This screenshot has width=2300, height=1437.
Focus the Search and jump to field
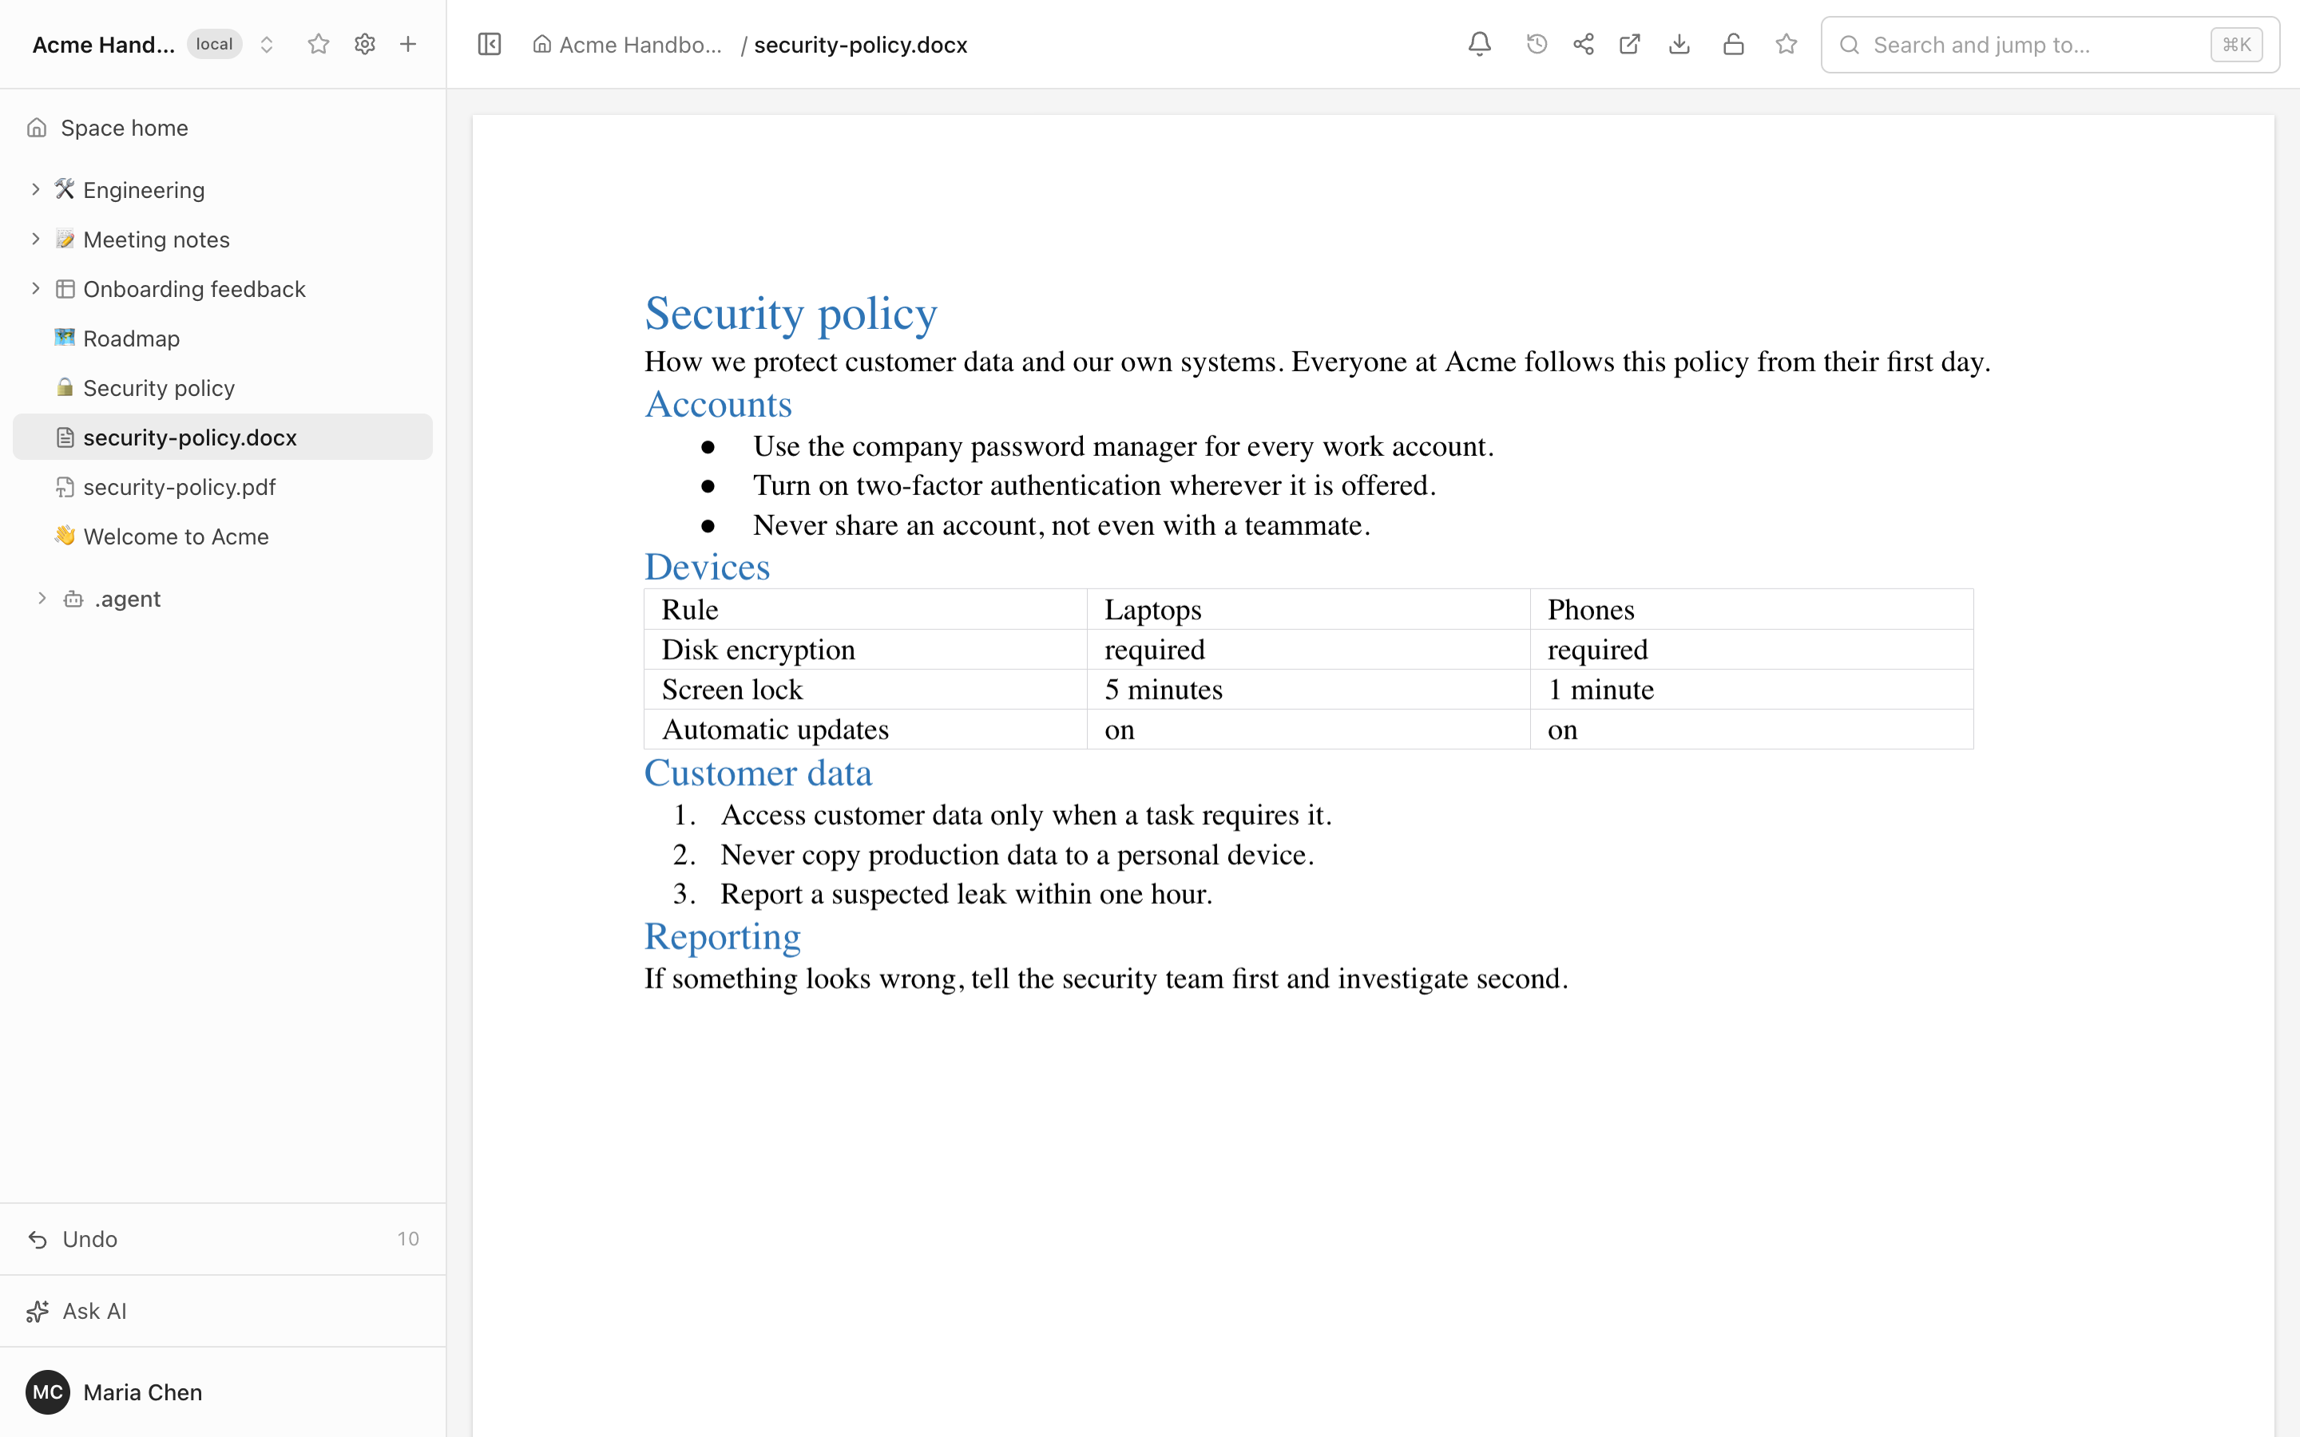point(2050,45)
